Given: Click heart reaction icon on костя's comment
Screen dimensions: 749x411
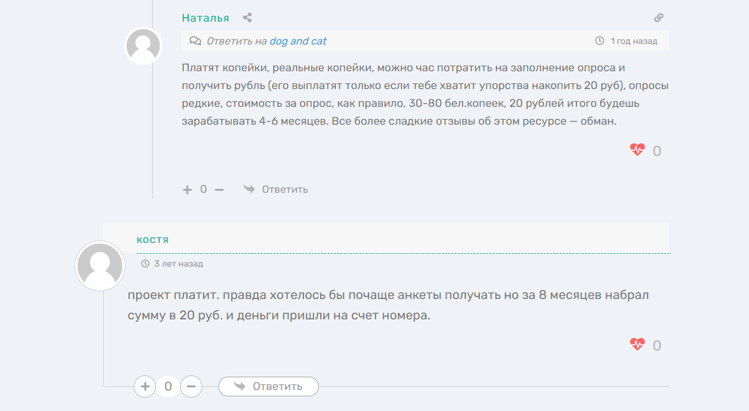Looking at the screenshot, I should [x=637, y=345].
